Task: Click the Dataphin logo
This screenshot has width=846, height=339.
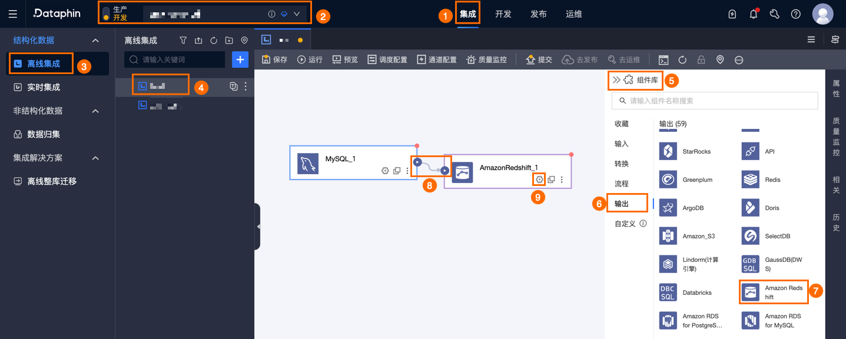Action: [x=57, y=14]
